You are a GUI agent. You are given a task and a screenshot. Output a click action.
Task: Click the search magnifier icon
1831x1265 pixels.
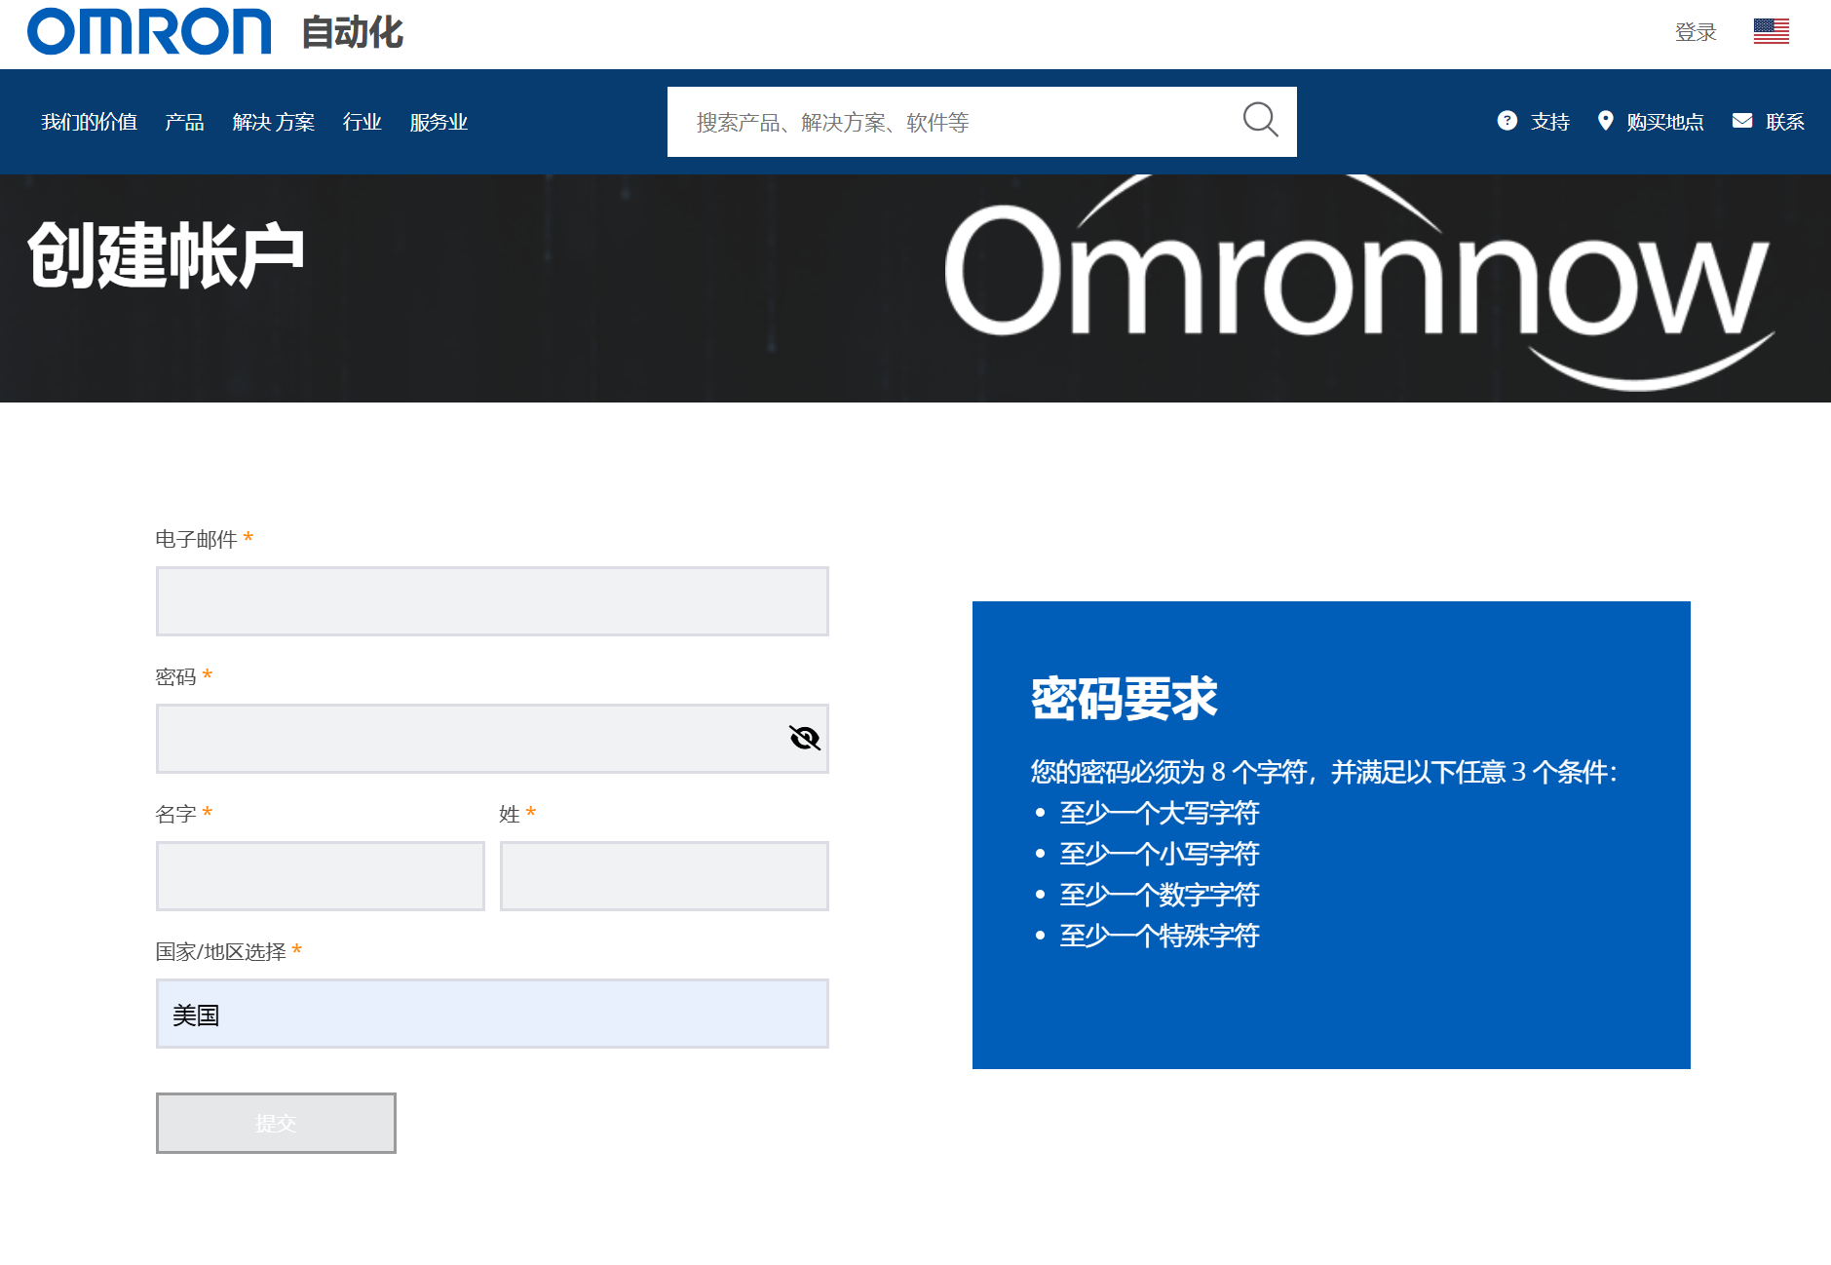click(1259, 121)
